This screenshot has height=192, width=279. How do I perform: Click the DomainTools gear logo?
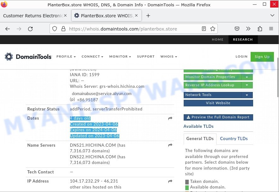pos(9,57)
